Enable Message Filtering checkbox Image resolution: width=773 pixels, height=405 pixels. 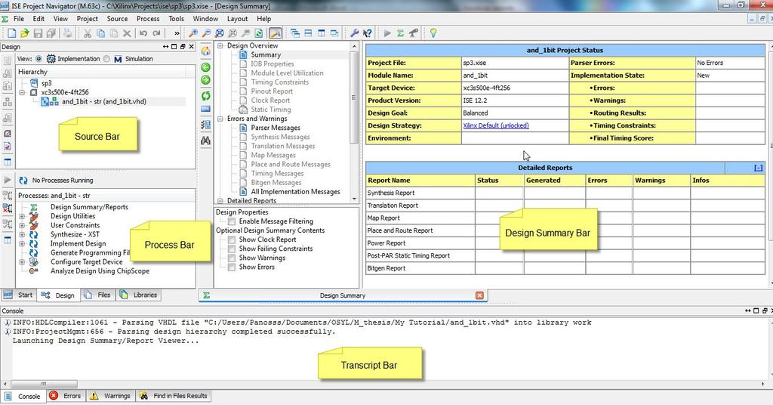231,221
